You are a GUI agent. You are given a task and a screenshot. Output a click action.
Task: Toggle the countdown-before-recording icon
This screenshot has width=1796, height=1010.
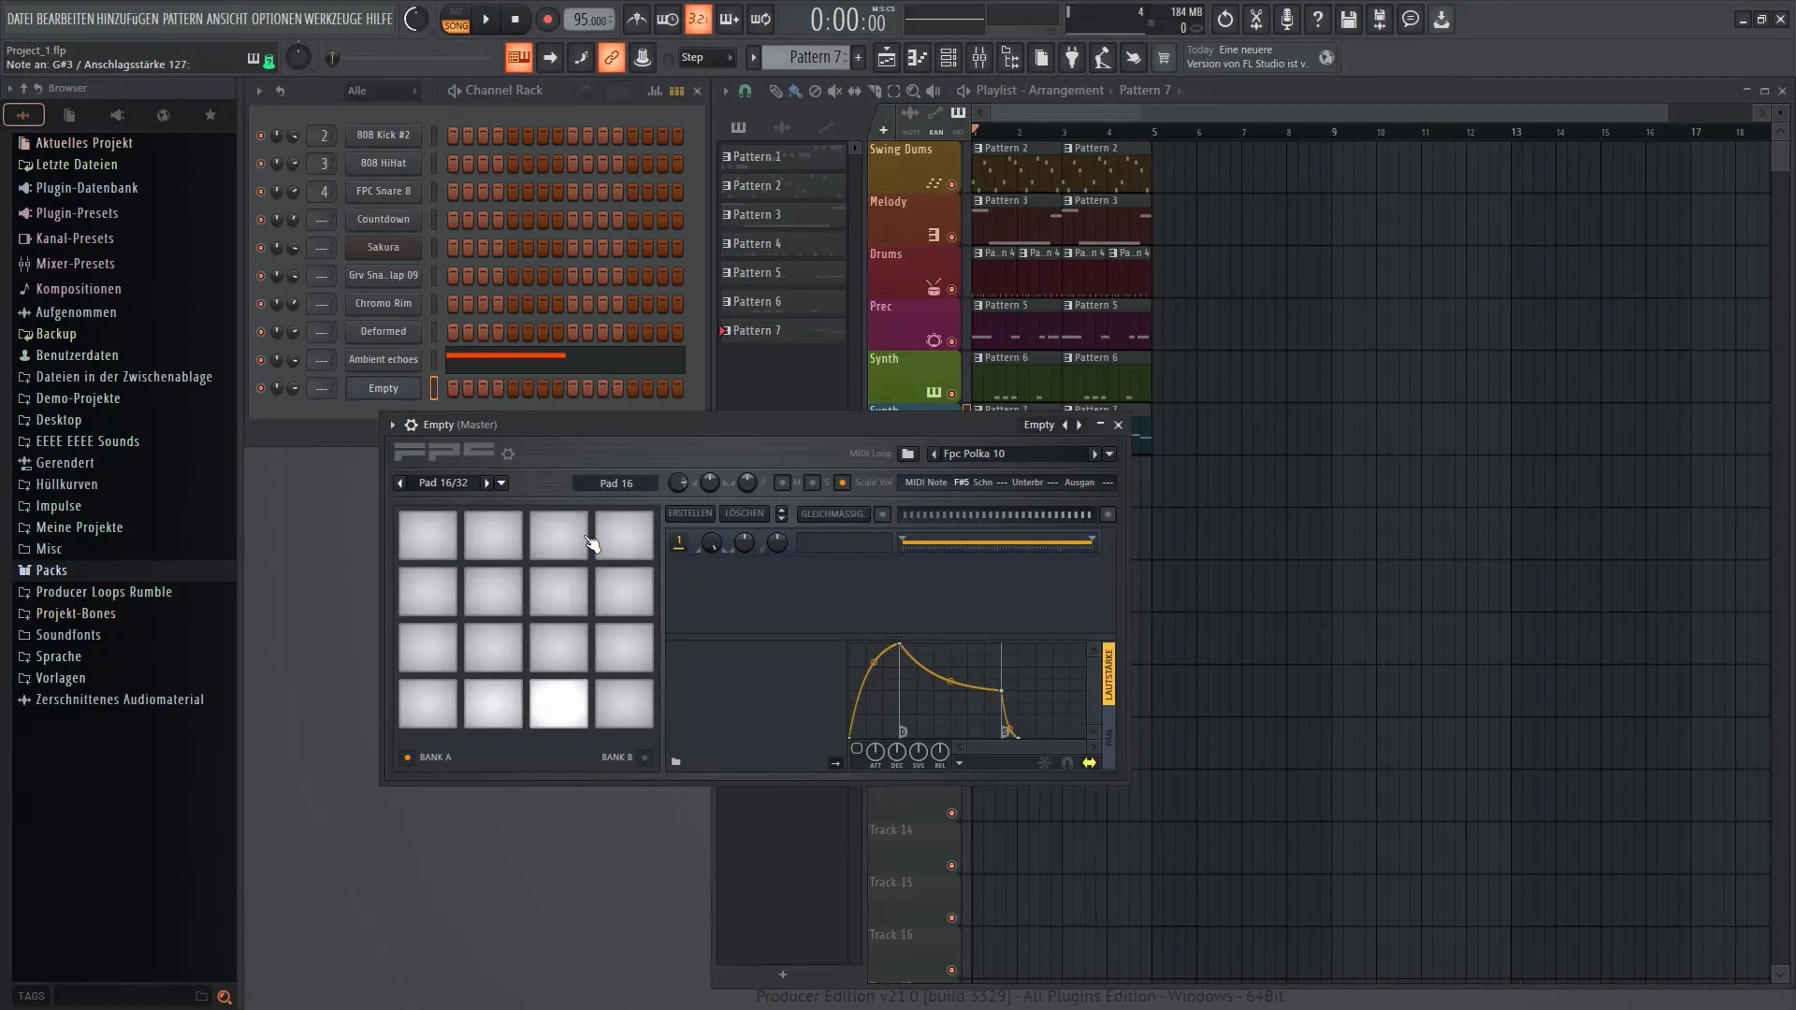point(698,19)
